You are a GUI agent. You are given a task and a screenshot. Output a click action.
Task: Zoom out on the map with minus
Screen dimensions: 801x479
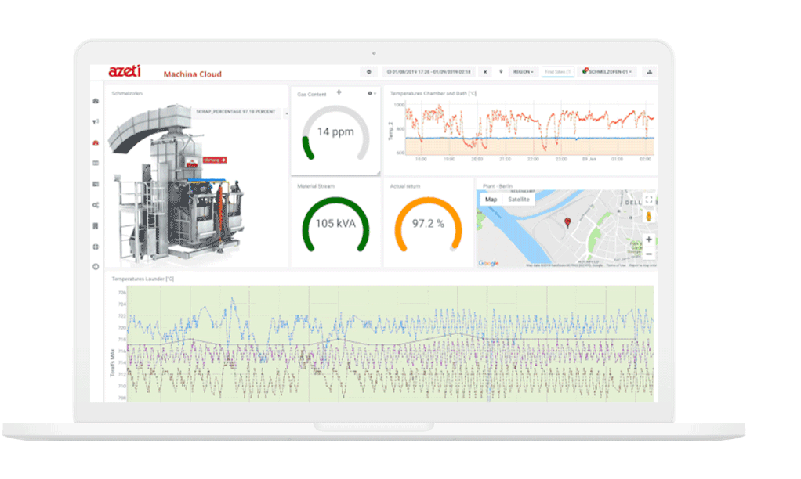[648, 254]
